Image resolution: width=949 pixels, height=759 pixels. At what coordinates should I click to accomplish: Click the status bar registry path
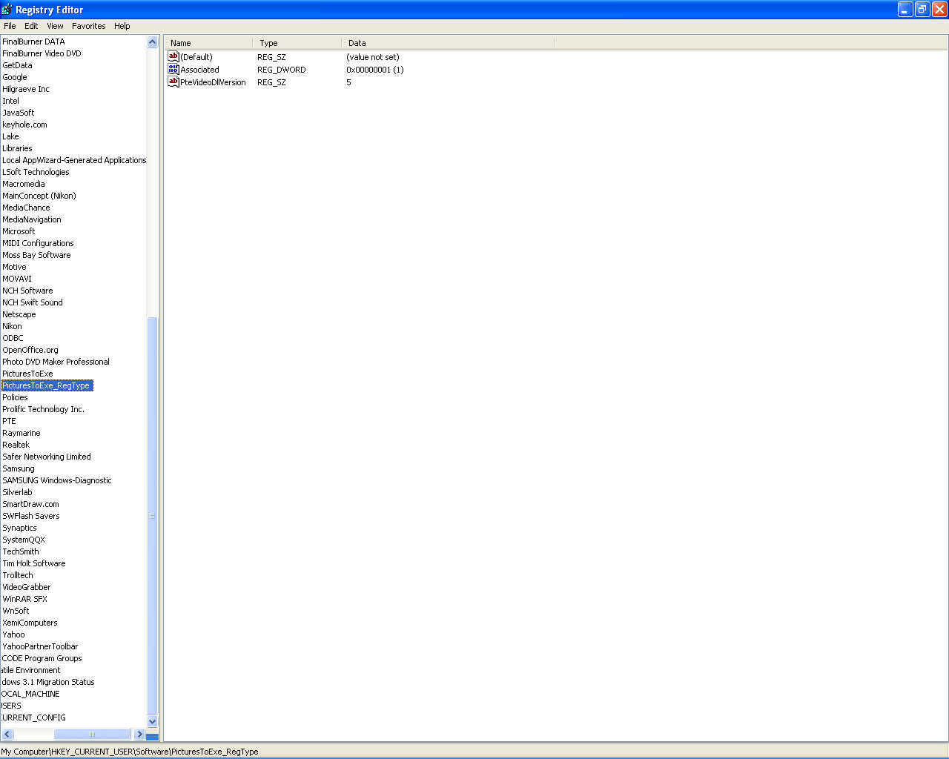[x=130, y=752]
